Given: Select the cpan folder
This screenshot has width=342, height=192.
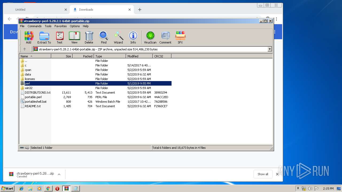Looking at the screenshot, I should (x=28, y=70).
